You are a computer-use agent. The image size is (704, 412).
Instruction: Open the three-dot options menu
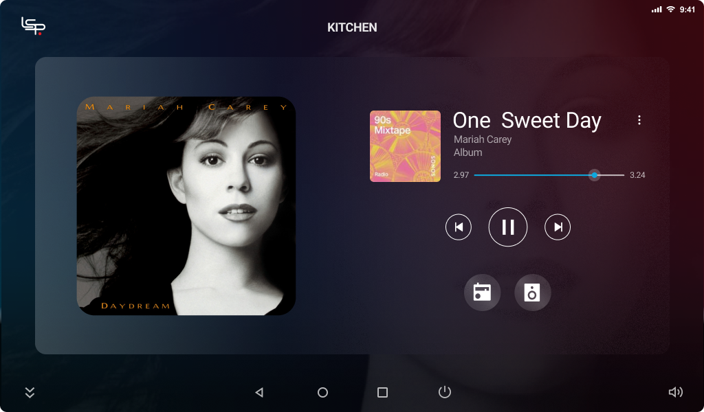(x=639, y=120)
